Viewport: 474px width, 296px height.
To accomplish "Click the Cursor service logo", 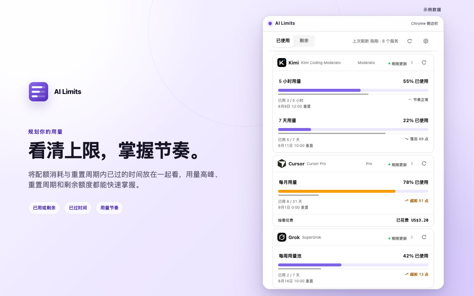I will click(282, 164).
